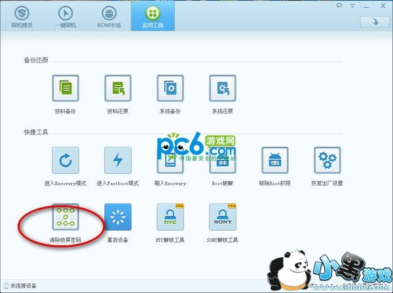
Task: Click the SONY解锁工具 label text
Action: tap(222, 240)
